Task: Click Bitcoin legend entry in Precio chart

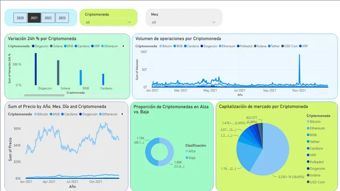Action: [41, 114]
